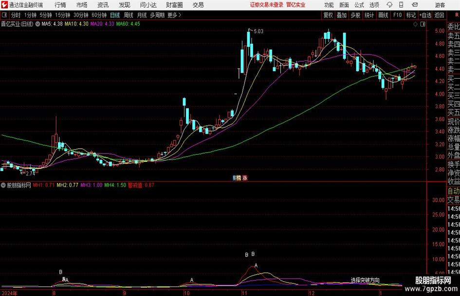Click the 复权 button
Screen dimensions: 460x296
tap(328, 15)
